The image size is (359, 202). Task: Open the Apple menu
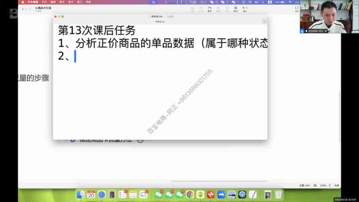click(x=23, y=2)
